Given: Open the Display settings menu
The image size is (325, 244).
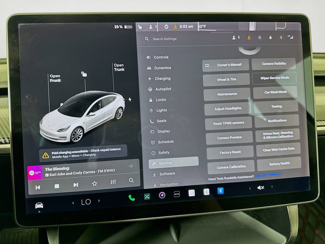Looking at the screenshot, I should point(160,131).
